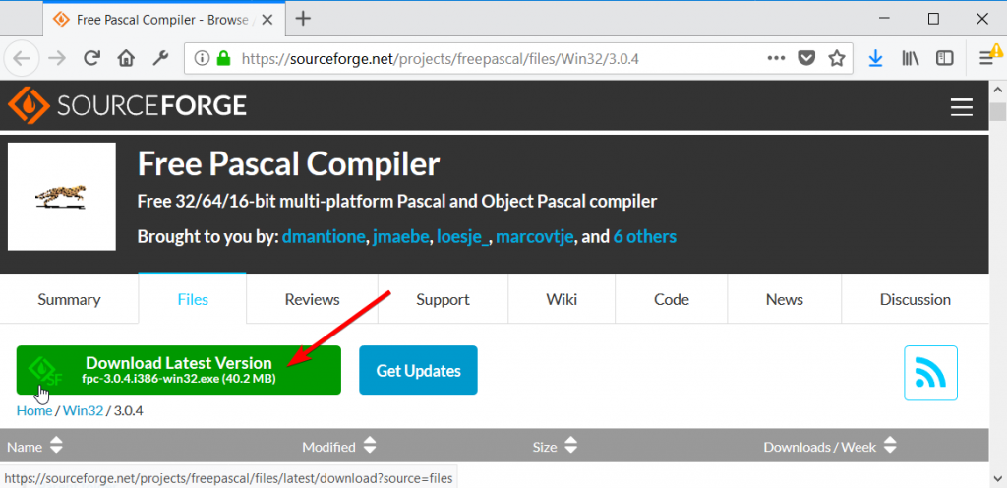Click Download Latest Version button
Viewport: 1007px width, 488px height.
click(x=179, y=370)
